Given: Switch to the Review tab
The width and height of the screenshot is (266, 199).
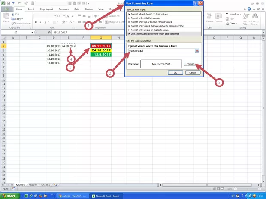Looking at the screenshot, I should tap(89, 9).
